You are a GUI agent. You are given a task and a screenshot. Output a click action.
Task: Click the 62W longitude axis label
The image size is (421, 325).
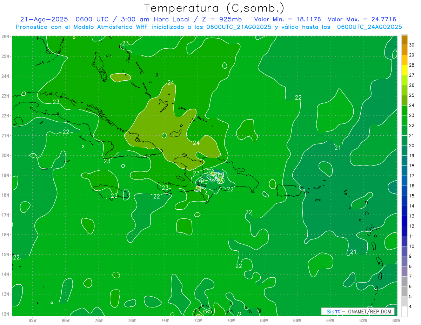tap(363, 320)
